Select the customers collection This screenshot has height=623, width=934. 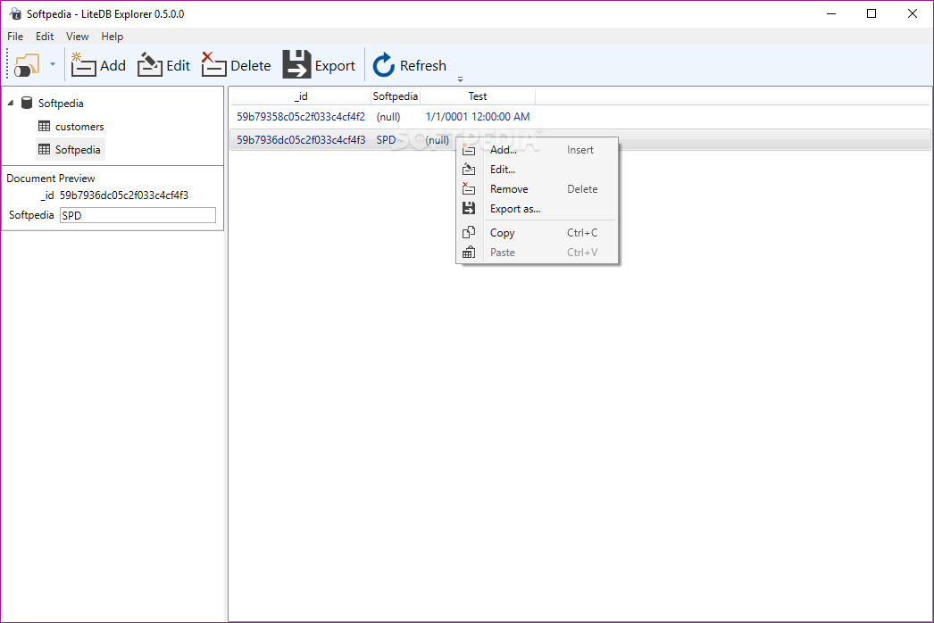click(79, 126)
